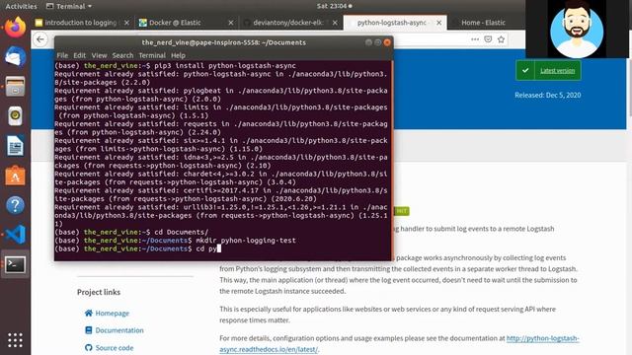Image resolution: width=632 pixels, height=355 pixels.
Task: Expand the Terminal app menu in top bar
Action: click(69, 6)
